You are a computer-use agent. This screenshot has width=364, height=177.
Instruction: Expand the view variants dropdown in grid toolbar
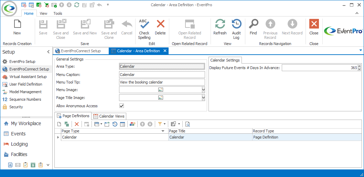(101, 124)
